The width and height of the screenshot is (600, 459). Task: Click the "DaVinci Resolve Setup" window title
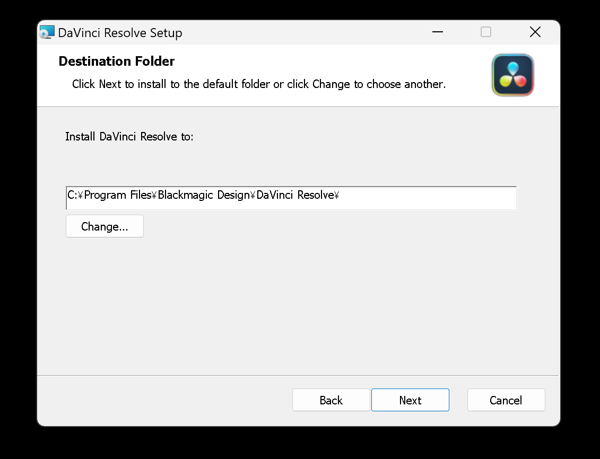(120, 33)
